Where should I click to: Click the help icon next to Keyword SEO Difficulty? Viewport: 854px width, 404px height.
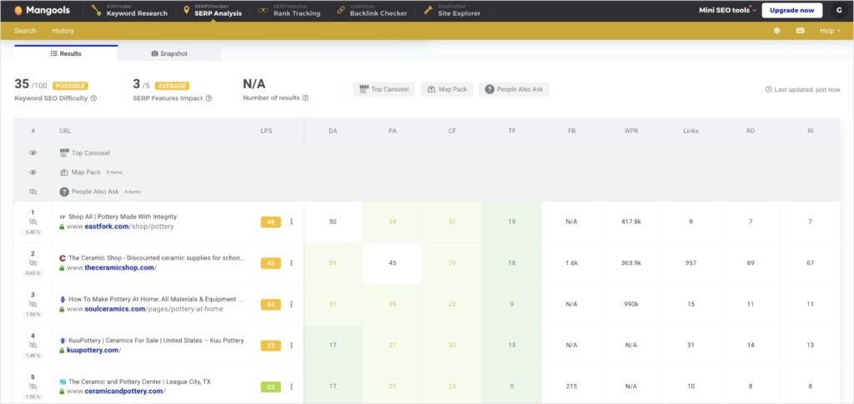93,98
